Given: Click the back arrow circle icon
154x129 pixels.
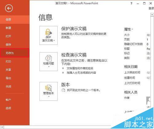Looking at the screenshot, I should click(9, 8).
